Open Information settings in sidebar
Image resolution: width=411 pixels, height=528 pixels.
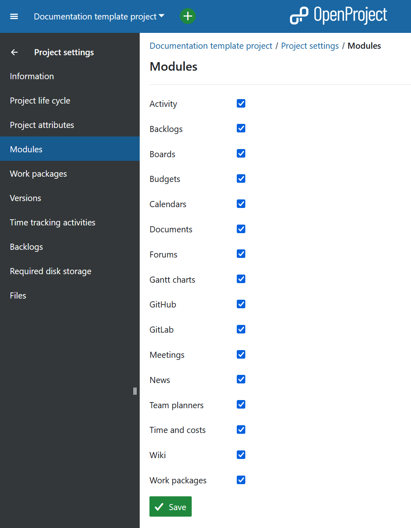pyautogui.click(x=70, y=76)
